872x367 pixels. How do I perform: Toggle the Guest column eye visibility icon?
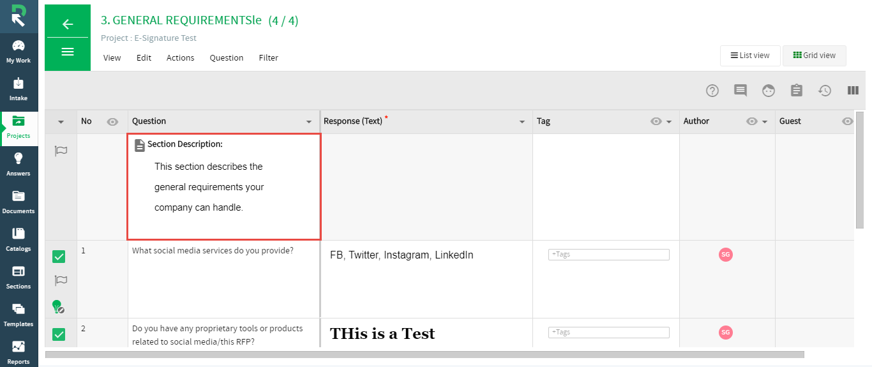point(848,121)
